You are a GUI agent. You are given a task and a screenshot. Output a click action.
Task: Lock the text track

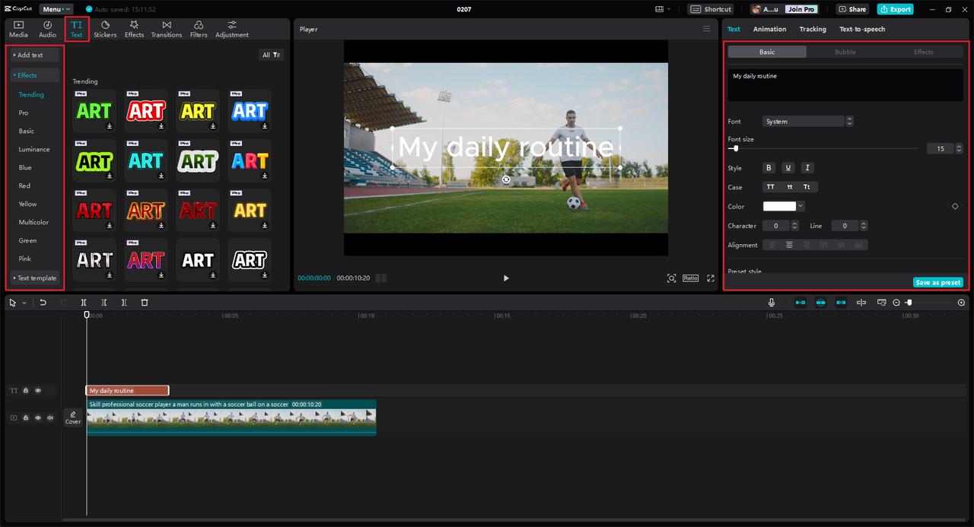pos(26,391)
